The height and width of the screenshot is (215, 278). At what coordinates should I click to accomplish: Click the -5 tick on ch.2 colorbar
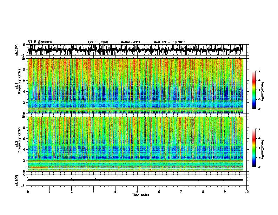(259, 148)
